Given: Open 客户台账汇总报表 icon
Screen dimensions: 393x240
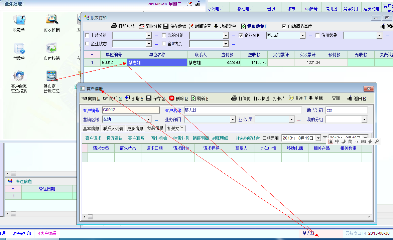Looking at the screenshot, I should [19, 77].
